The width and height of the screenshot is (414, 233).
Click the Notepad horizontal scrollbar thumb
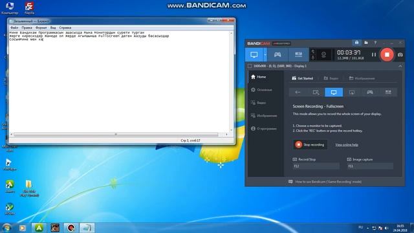click(116, 135)
